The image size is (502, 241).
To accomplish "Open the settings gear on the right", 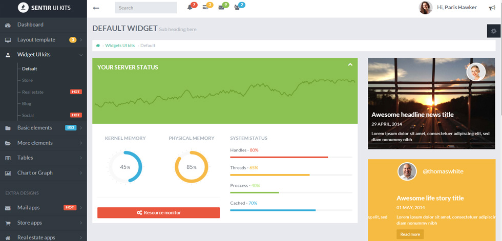I will coord(494,31).
